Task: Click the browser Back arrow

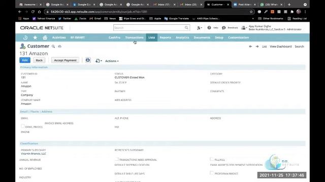Action: tap(20, 12)
